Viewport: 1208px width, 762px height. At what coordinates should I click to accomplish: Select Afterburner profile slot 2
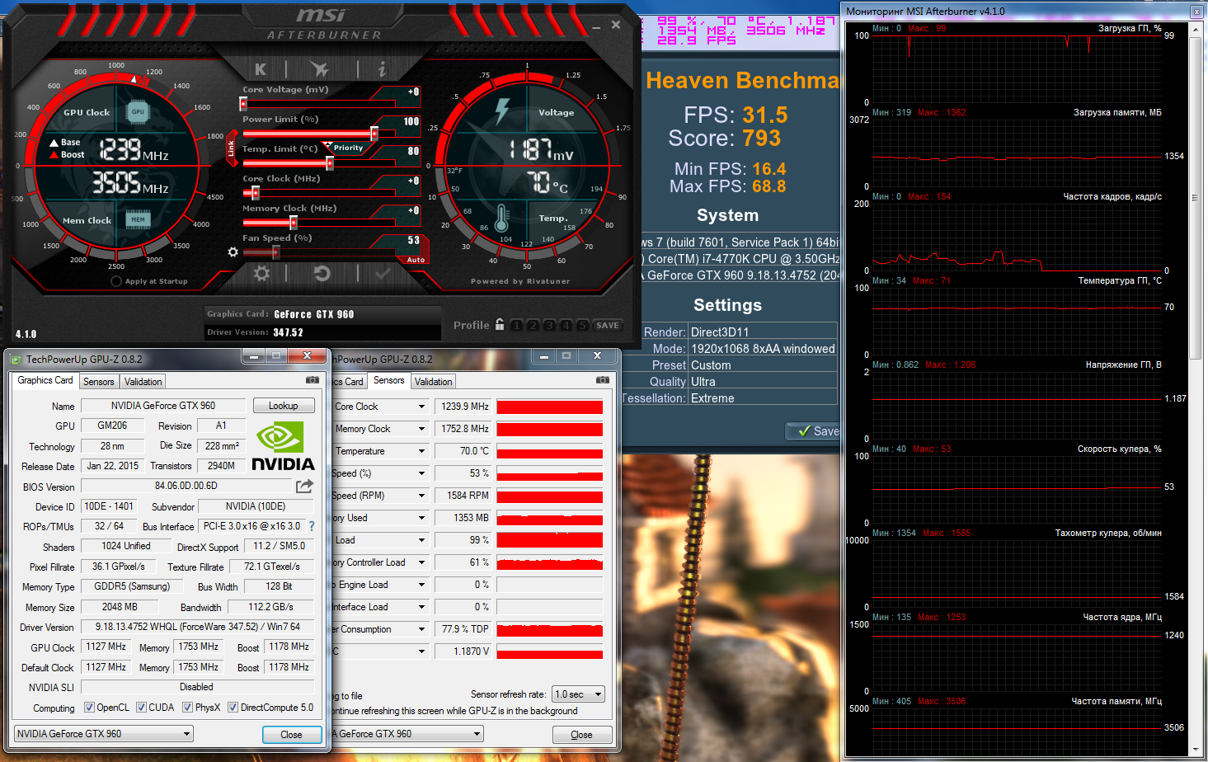(533, 325)
